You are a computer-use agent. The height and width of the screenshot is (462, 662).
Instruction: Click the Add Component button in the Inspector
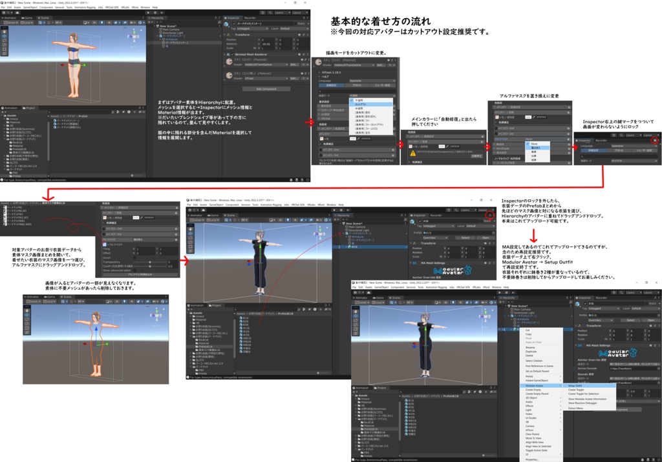click(x=266, y=89)
